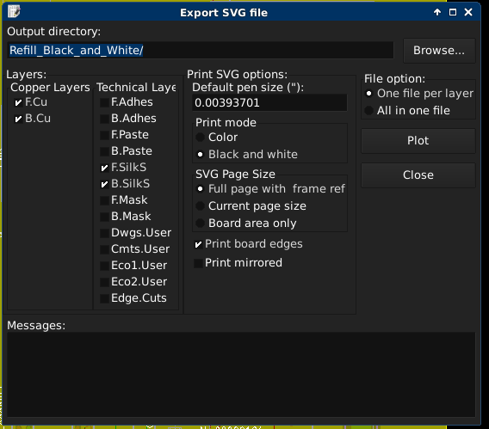Open Browse... for output directory
The width and height of the screenshot is (489, 429).
pyautogui.click(x=439, y=51)
